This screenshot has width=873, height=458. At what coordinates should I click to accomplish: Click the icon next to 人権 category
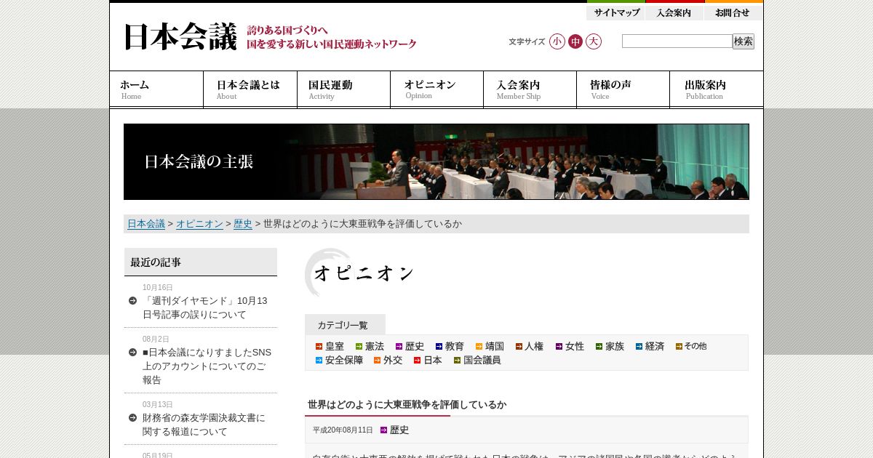click(x=519, y=347)
